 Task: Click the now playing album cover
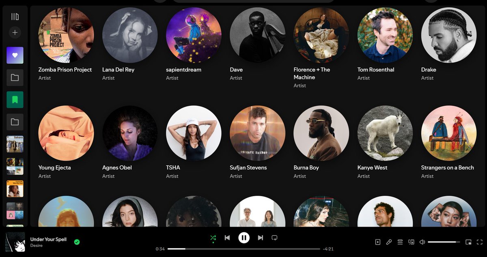coord(15,242)
